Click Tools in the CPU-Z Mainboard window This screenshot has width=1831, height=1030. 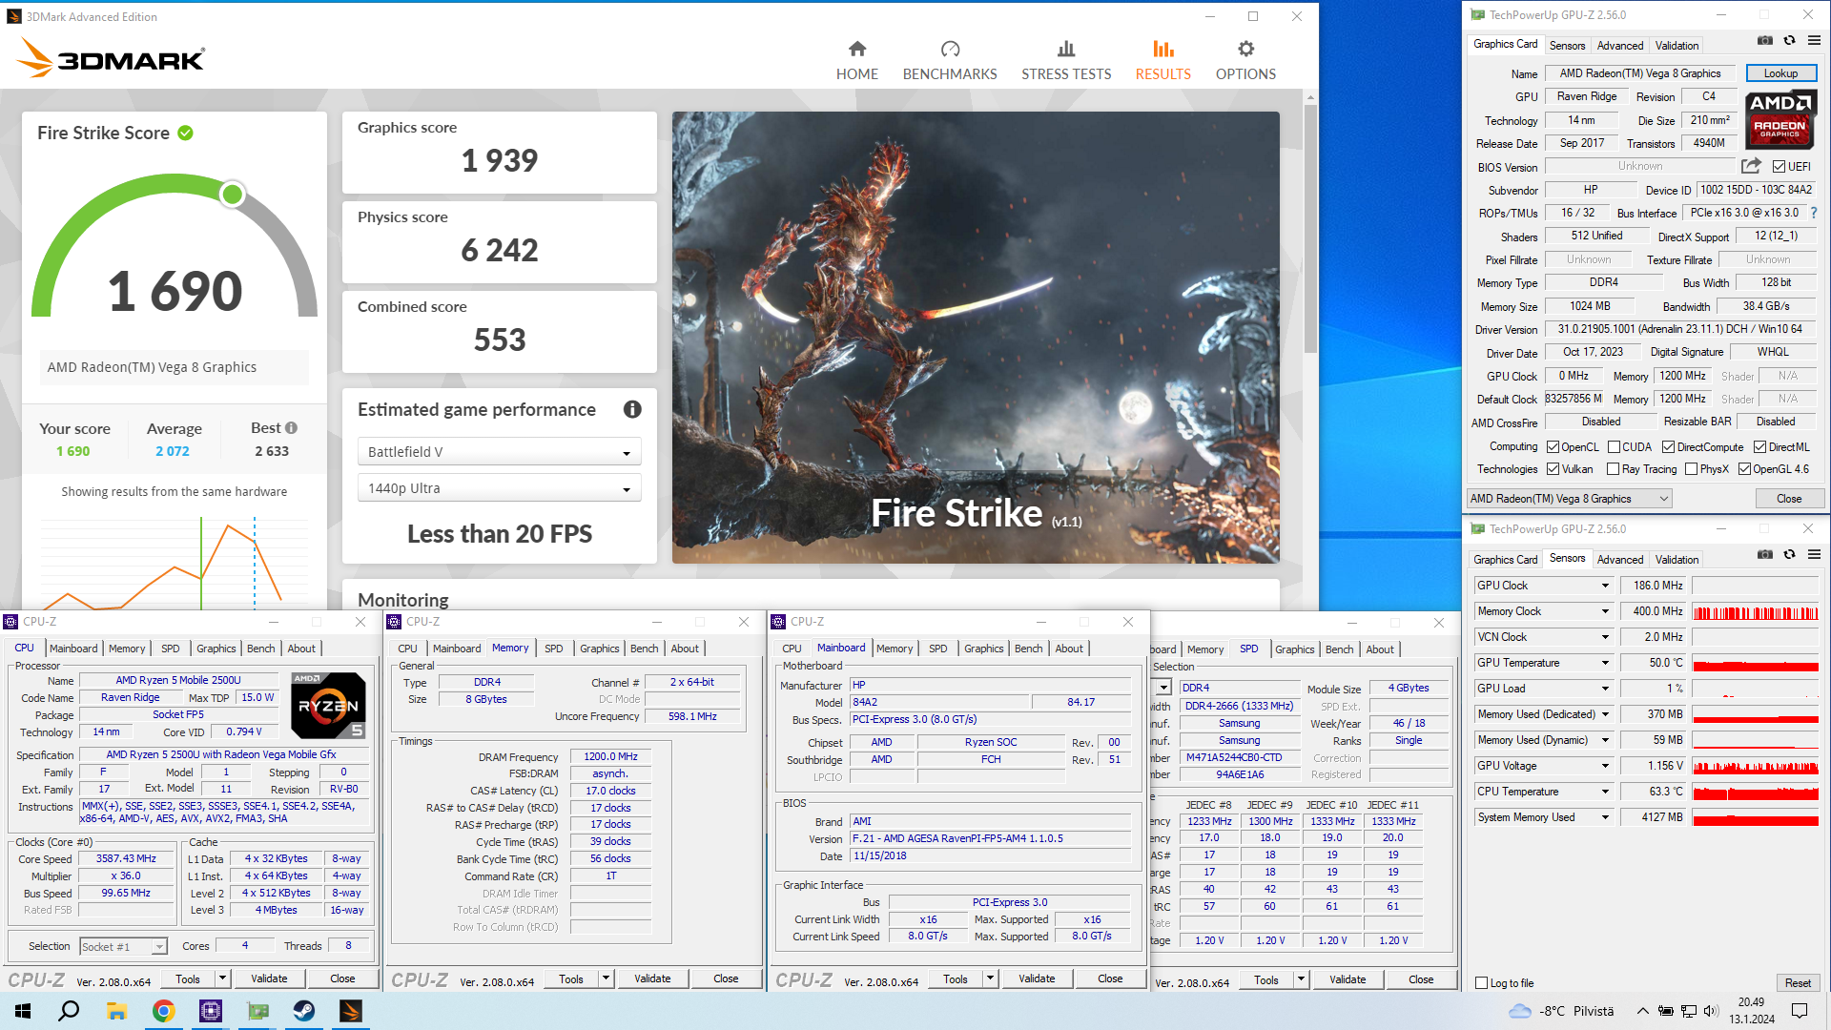point(956,978)
